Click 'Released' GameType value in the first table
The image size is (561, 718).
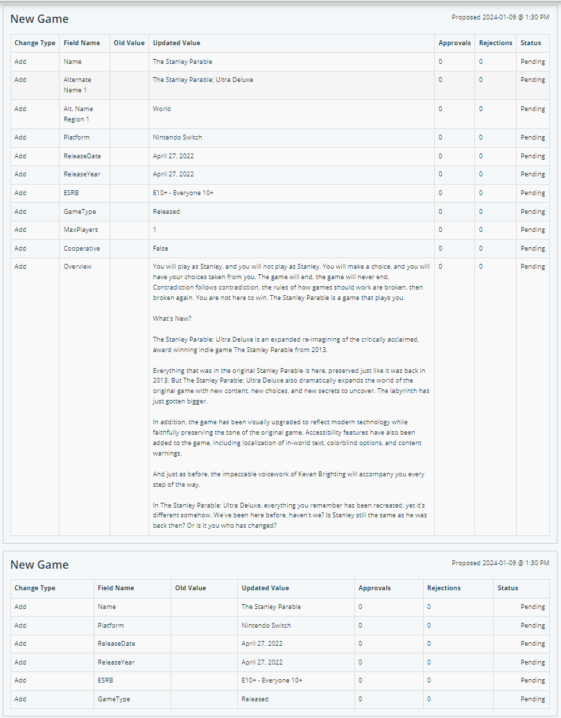(x=166, y=212)
